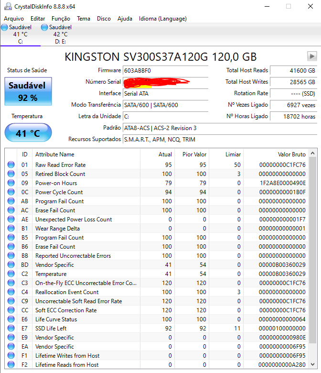Open the Função menu
The height and width of the screenshot is (373, 321).
coord(61,19)
